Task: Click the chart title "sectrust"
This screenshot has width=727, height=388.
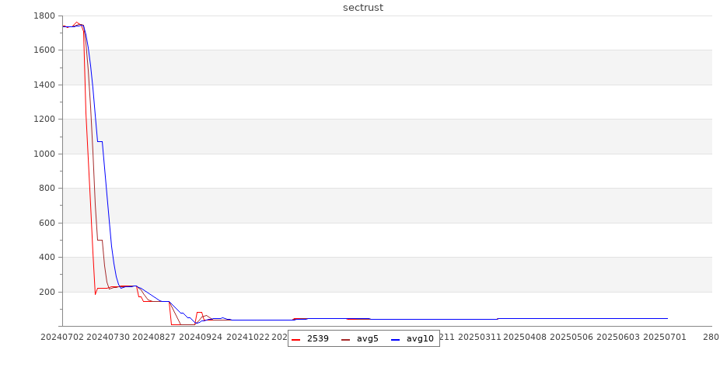Action: [363, 8]
